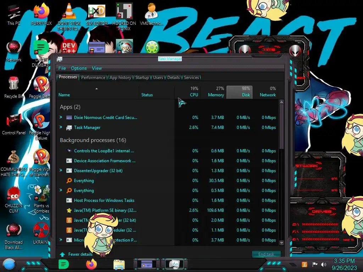Open the Plants vs Zombies desktop shortcut
The image size is (363, 272).
(x=41, y=199)
